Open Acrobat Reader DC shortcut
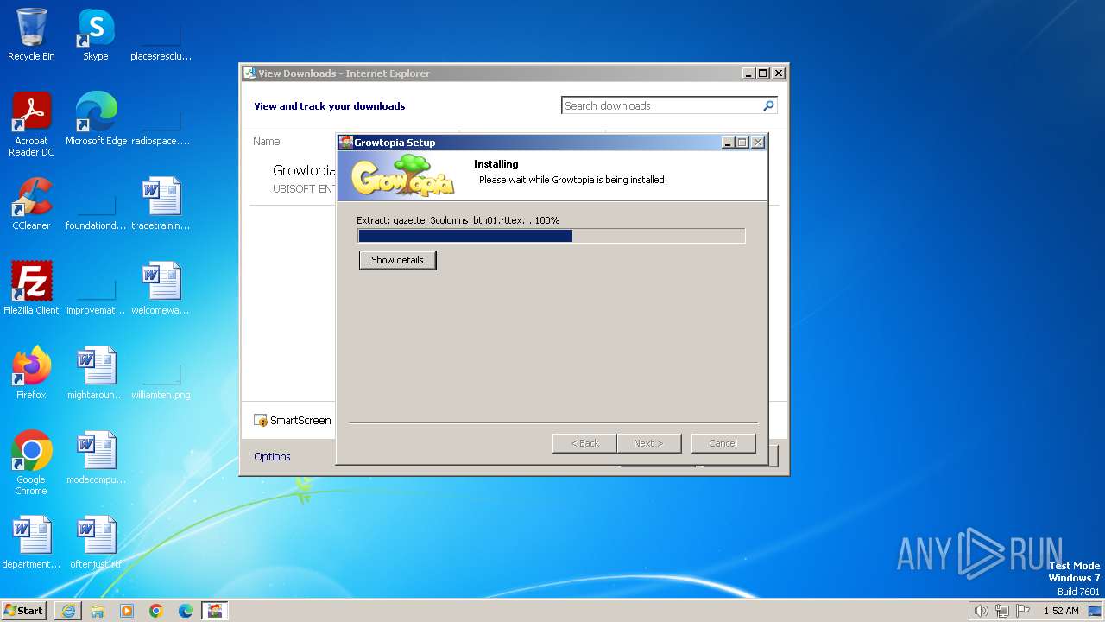This screenshot has height=622, width=1105. [x=31, y=124]
